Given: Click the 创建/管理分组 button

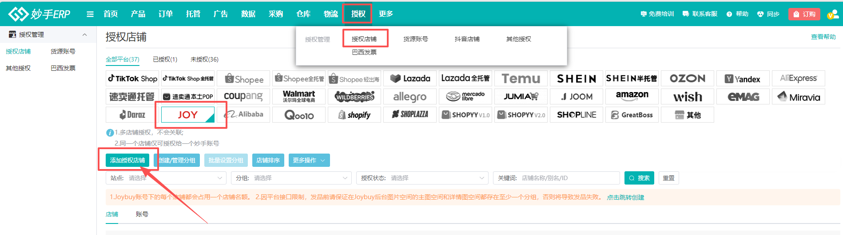Looking at the screenshot, I should pyautogui.click(x=177, y=160).
